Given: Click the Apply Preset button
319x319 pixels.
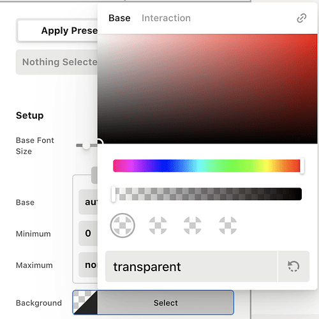Looking at the screenshot, I should pos(57,31).
